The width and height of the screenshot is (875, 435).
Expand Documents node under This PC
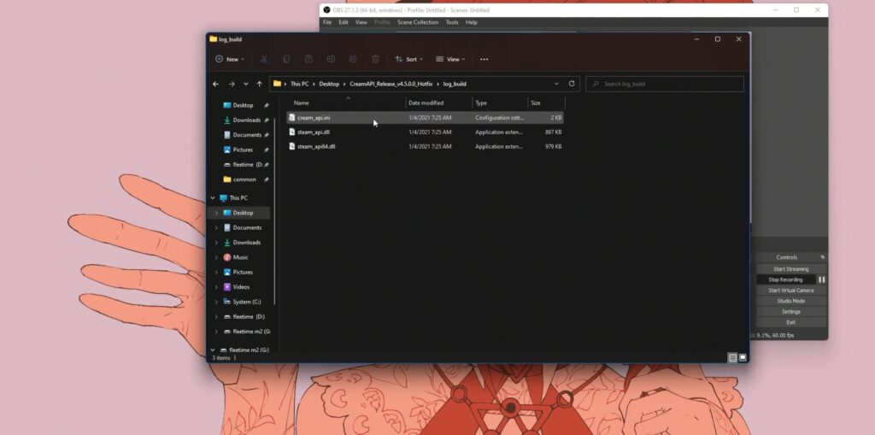pos(216,228)
